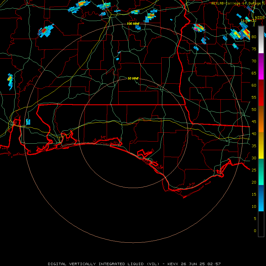
Task: Click the 26 JUN 25 date text
Action: click(193, 264)
